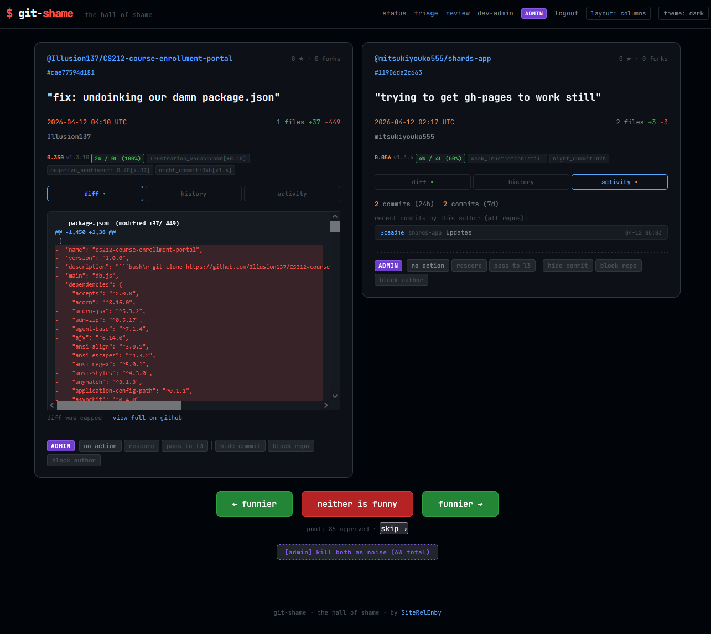Toggle the theme: dark setting
This screenshot has width=711, height=634.
pos(683,13)
